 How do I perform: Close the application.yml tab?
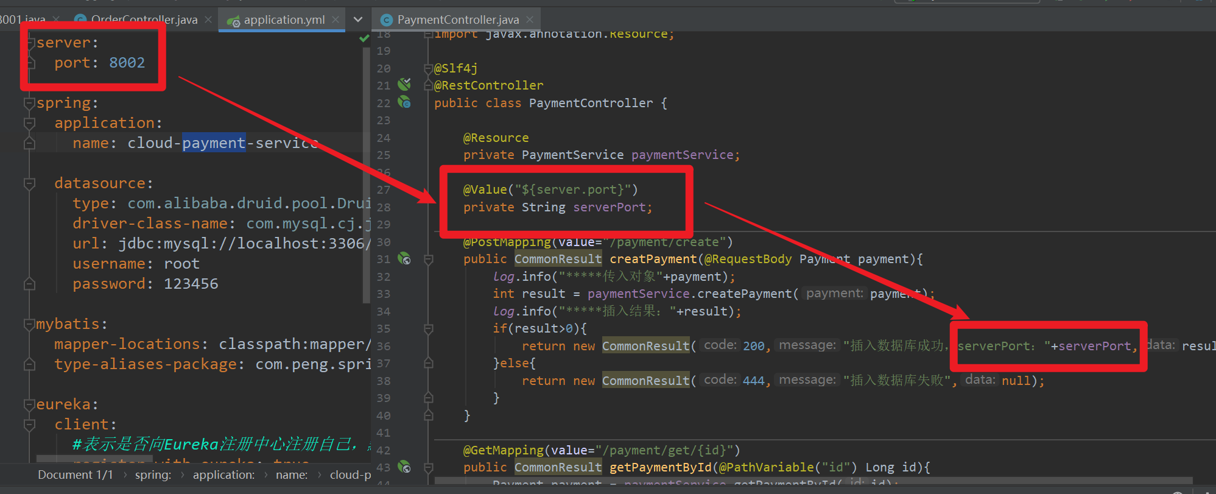(336, 19)
